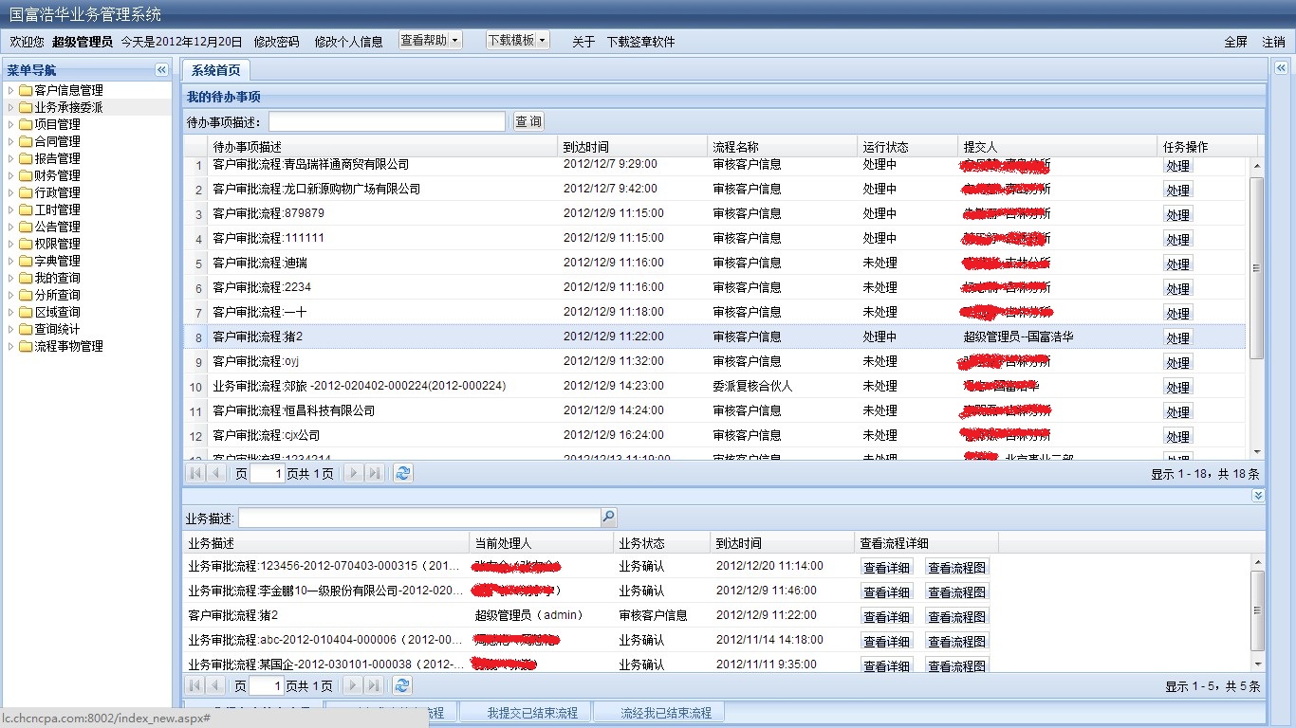Click the 待办事项 grid vertical scrollbar thumb
Viewport: 1296px width, 728px height.
point(1257,267)
